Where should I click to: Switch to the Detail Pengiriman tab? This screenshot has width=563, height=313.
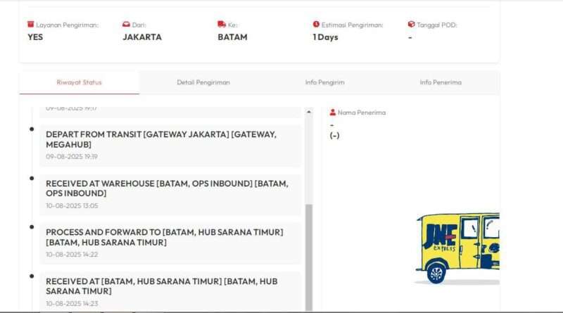[203, 82]
